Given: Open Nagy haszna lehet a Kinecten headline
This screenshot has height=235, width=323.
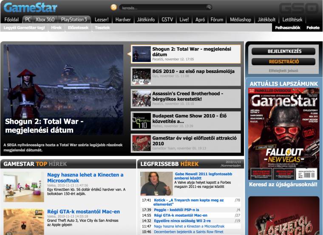Looking at the screenshot, I should tap(85, 178).
